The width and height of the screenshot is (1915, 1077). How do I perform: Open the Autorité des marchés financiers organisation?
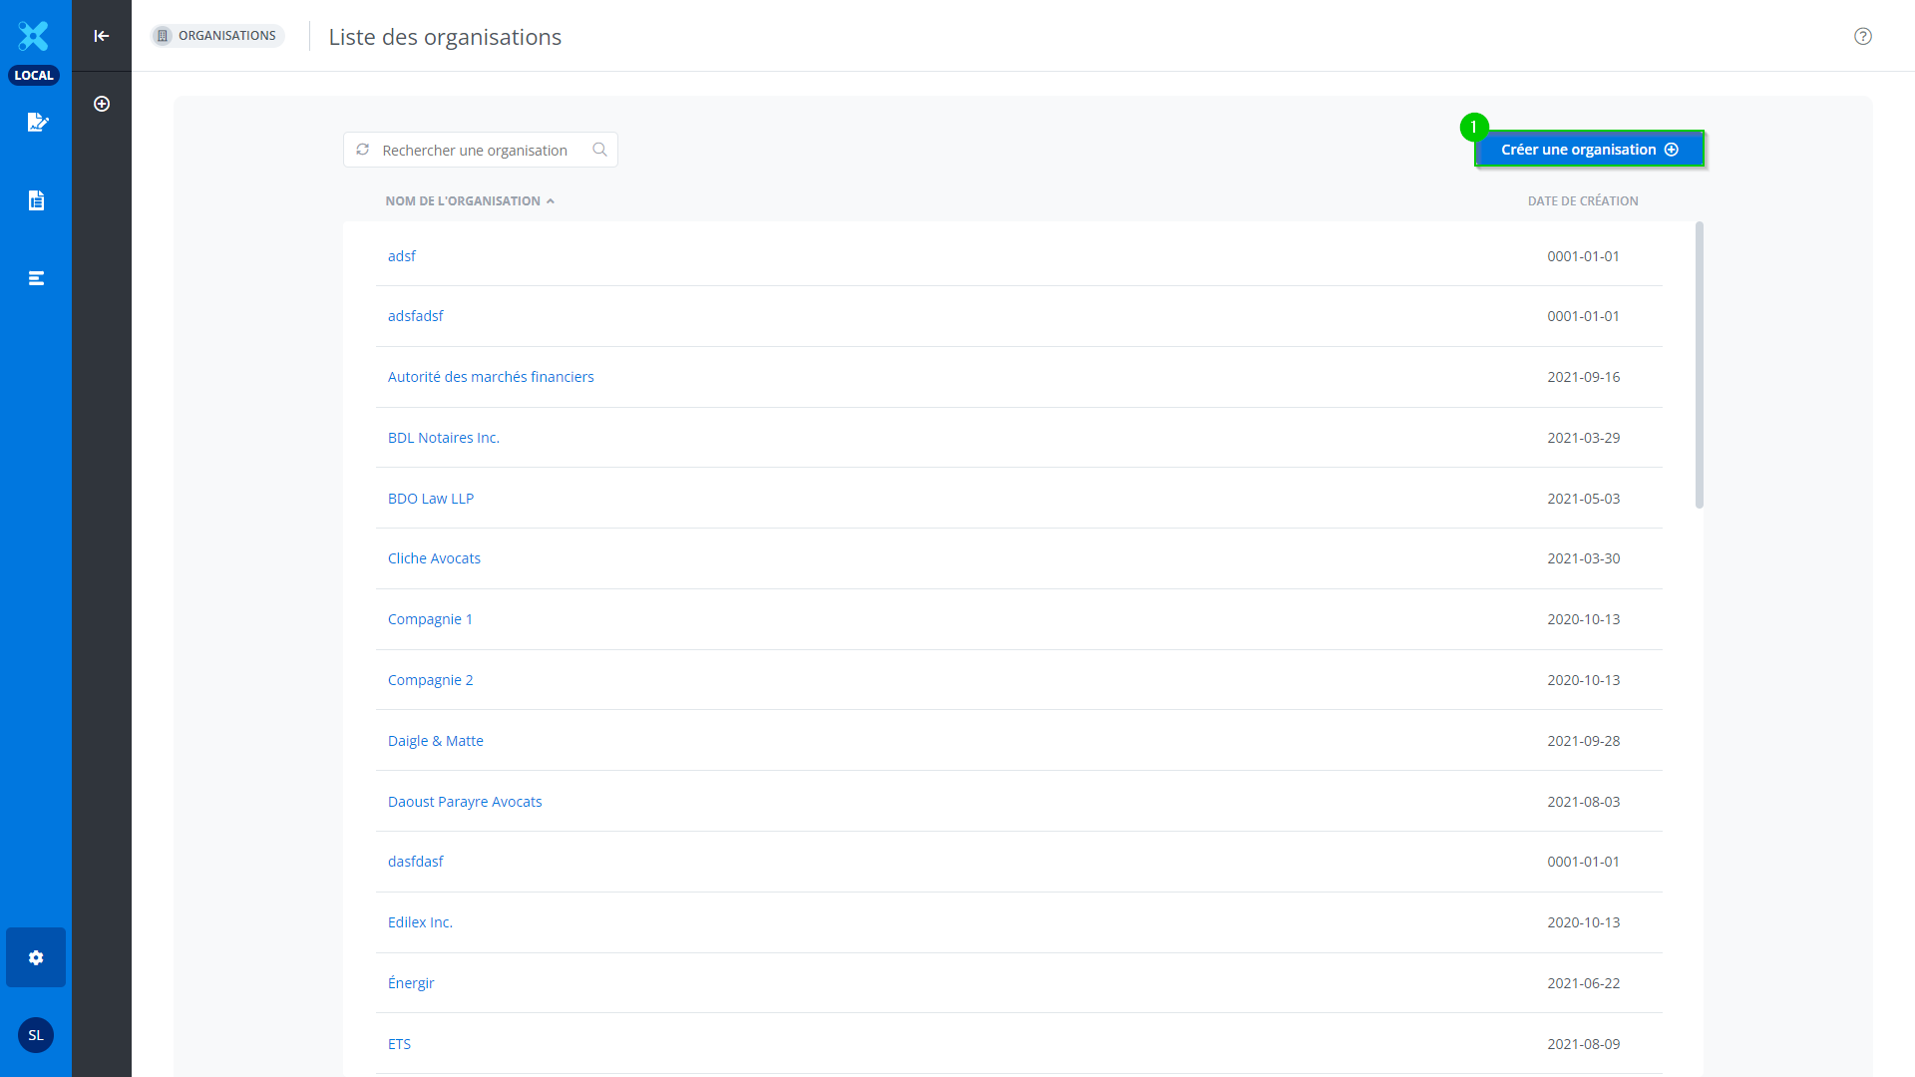(490, 377)
